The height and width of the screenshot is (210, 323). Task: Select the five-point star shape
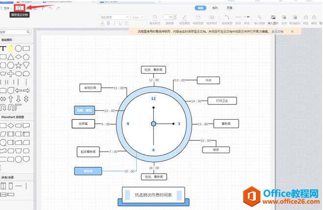click(18, 65)
